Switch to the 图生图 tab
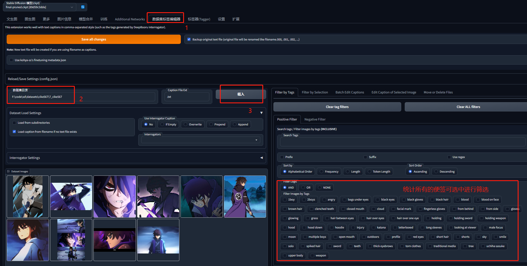Image resolution: width=527 pixels, height=266 pixels. (x=30, y=19)
